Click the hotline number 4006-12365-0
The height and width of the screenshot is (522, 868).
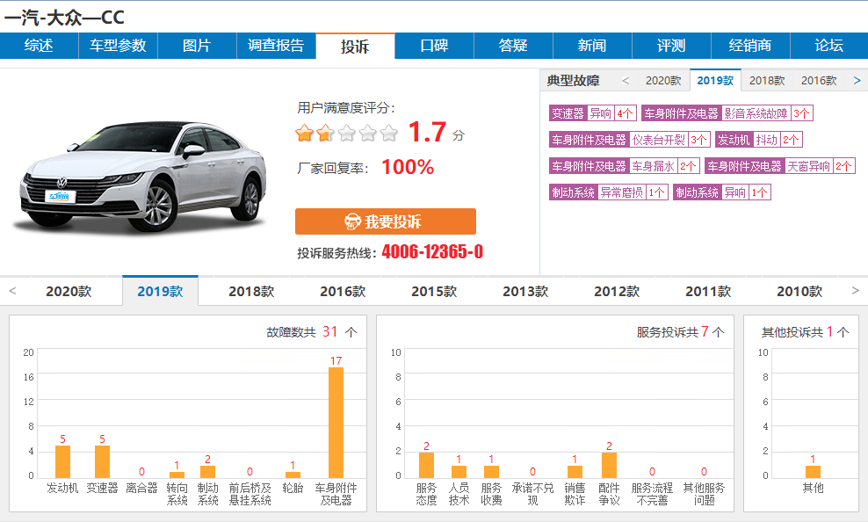click(432, 252)
